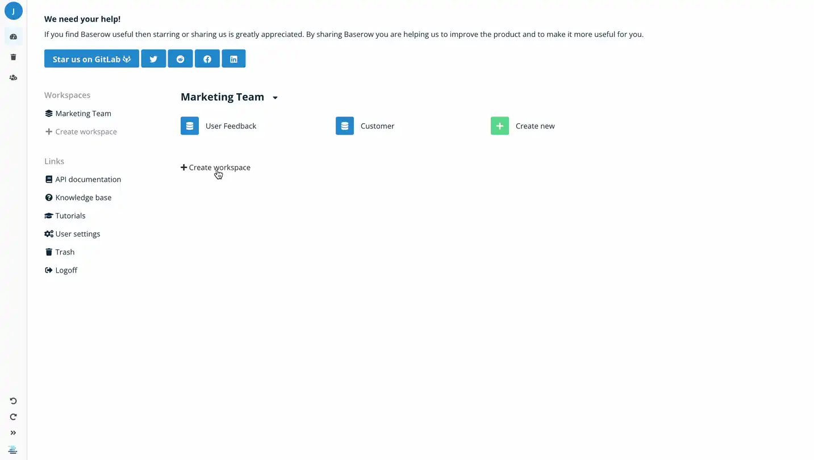Share Baserow on Reddit

tap(180, 58)
